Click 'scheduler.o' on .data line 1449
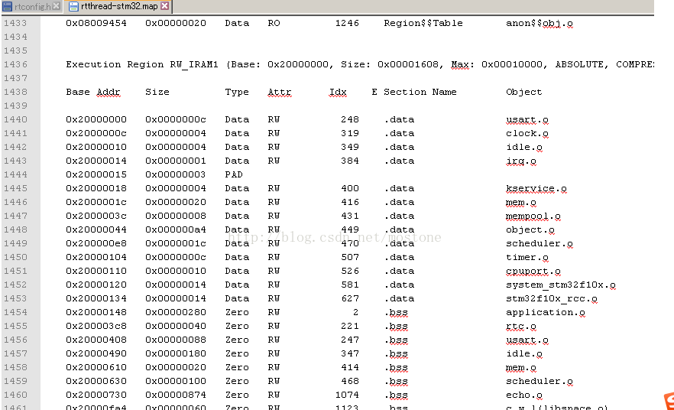Image resolution: width=674 pixels, height=410 pixels. pos(539,243)
